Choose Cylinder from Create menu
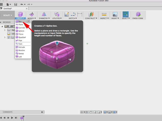This screenshot has width=162, height=121. 23,28
